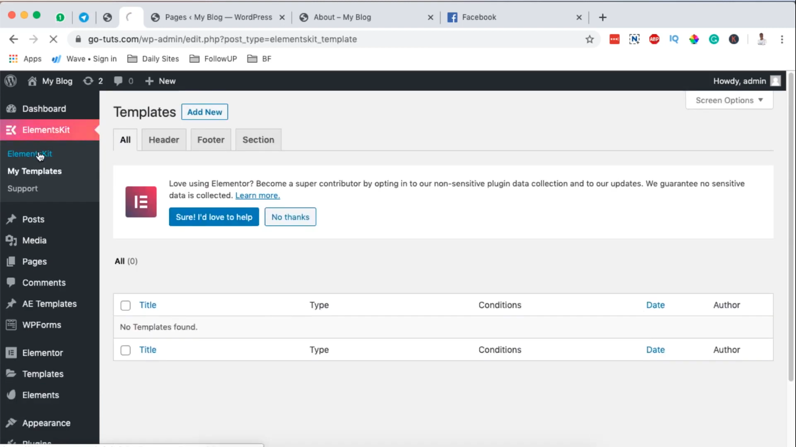Sort by Title in table footer
The height and width of the screenshot is (447, 796).
tap(148, 350)
